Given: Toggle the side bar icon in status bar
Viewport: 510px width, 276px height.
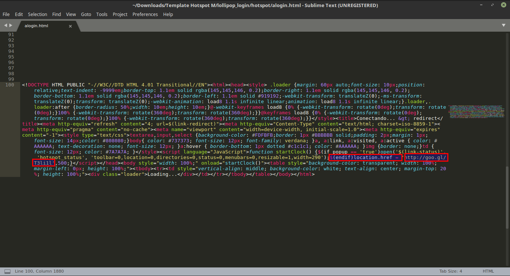Looking at the screenshot, I should (7, 271).
